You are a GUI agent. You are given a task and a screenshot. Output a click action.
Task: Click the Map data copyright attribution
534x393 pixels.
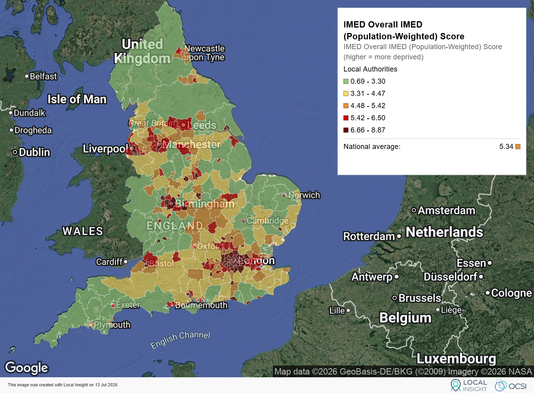pyautogui.click(x=403, y=371)
